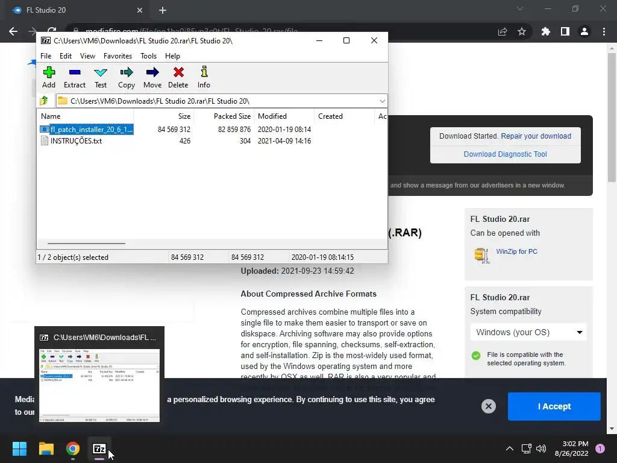617x463 pixels.
Task: Run the Test archive tool
Action: [x=101, y=77]
